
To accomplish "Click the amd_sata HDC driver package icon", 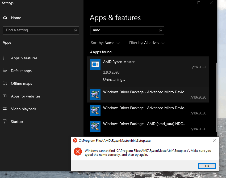I will 95,126.
